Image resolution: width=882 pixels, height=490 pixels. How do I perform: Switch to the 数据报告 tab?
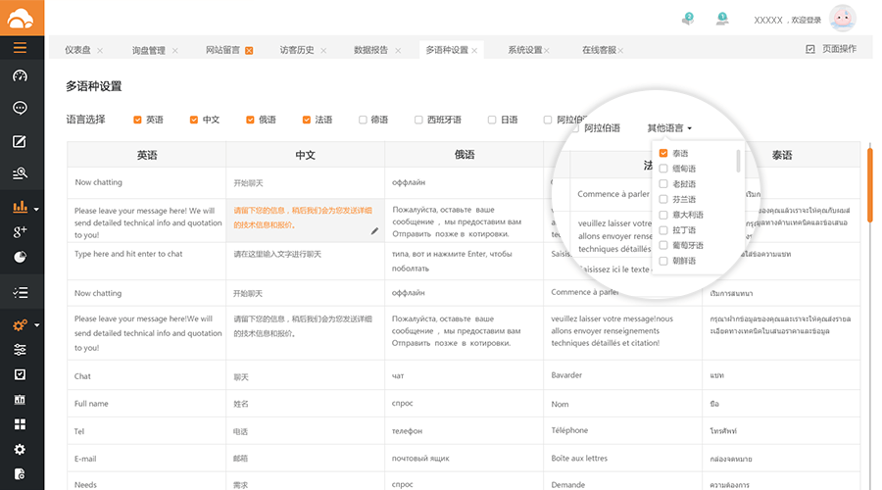point(370,50)
